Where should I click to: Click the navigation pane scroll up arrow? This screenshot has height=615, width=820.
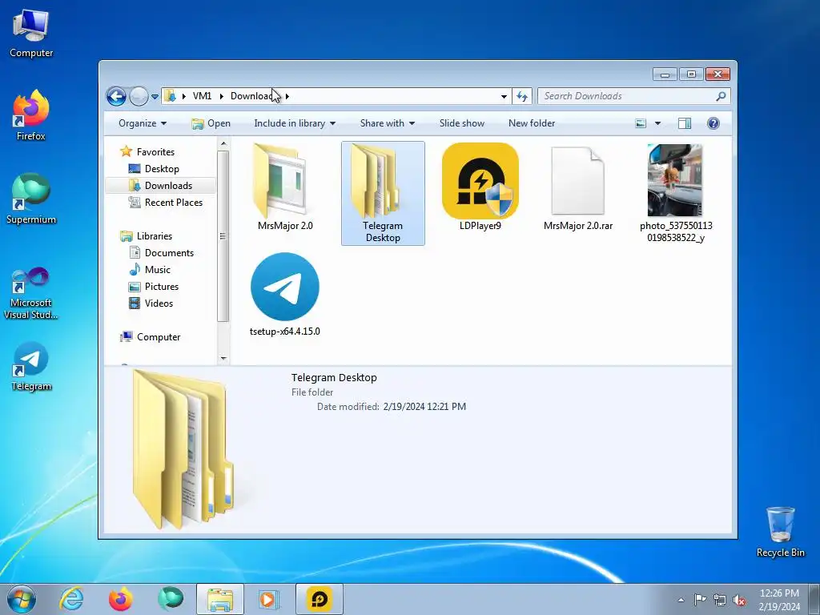(x=223, y=144)
